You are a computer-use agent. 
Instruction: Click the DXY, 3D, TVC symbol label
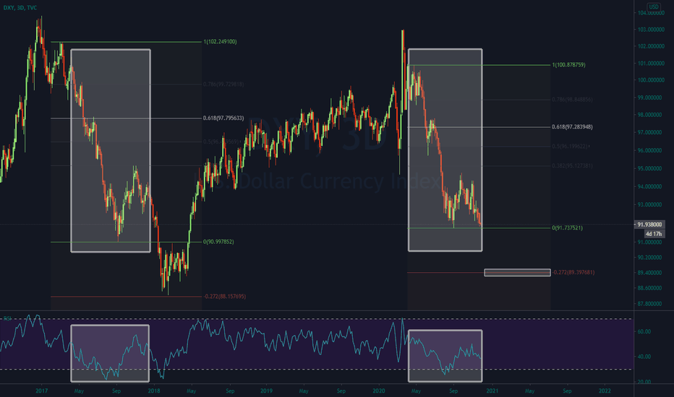coord(20,8)
